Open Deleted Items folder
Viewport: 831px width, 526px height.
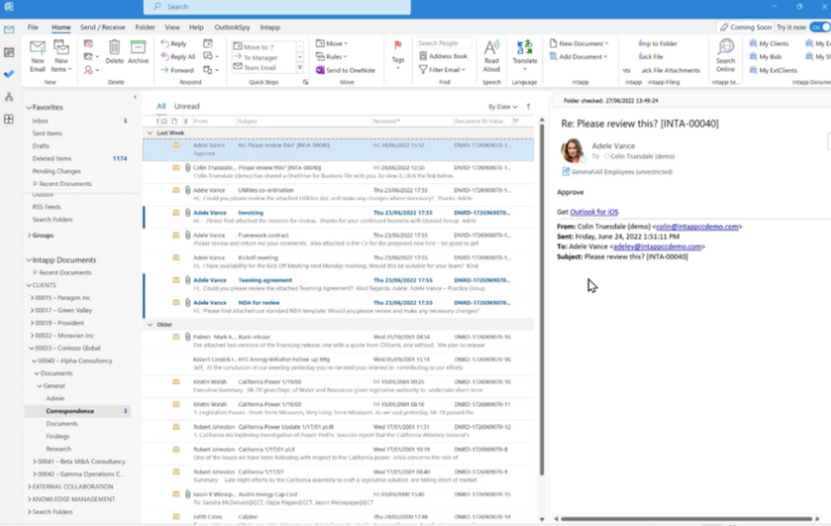(52, 159)
